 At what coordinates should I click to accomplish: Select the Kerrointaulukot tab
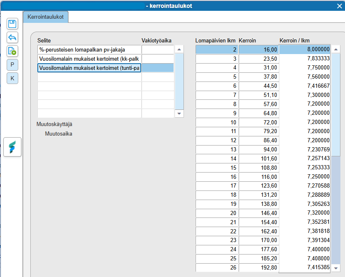tap(46, 17)
